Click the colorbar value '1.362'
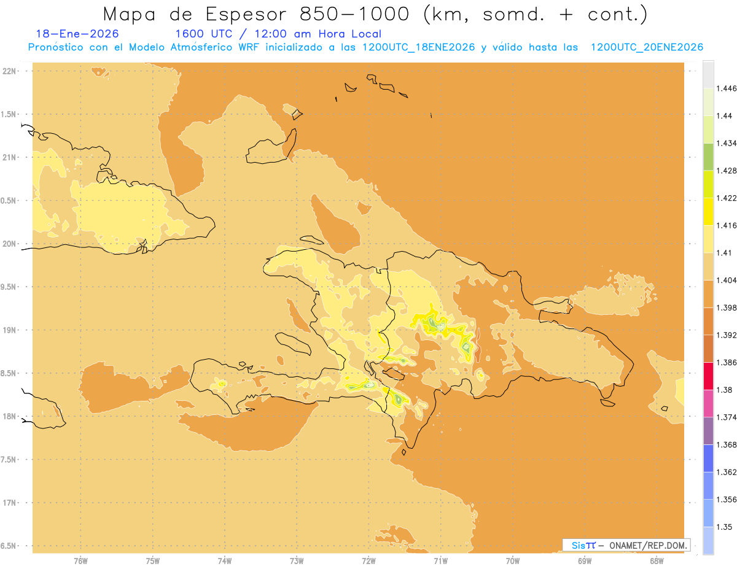 tap(727, 472)
